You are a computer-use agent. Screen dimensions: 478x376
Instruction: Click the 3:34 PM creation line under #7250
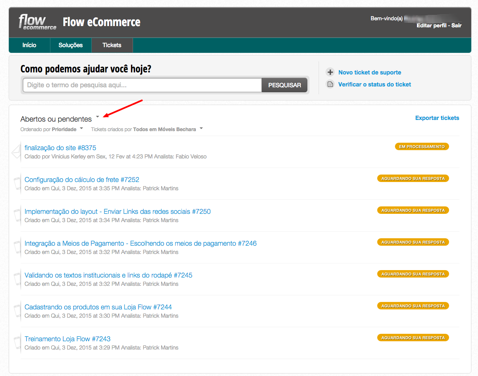(101, 220)
